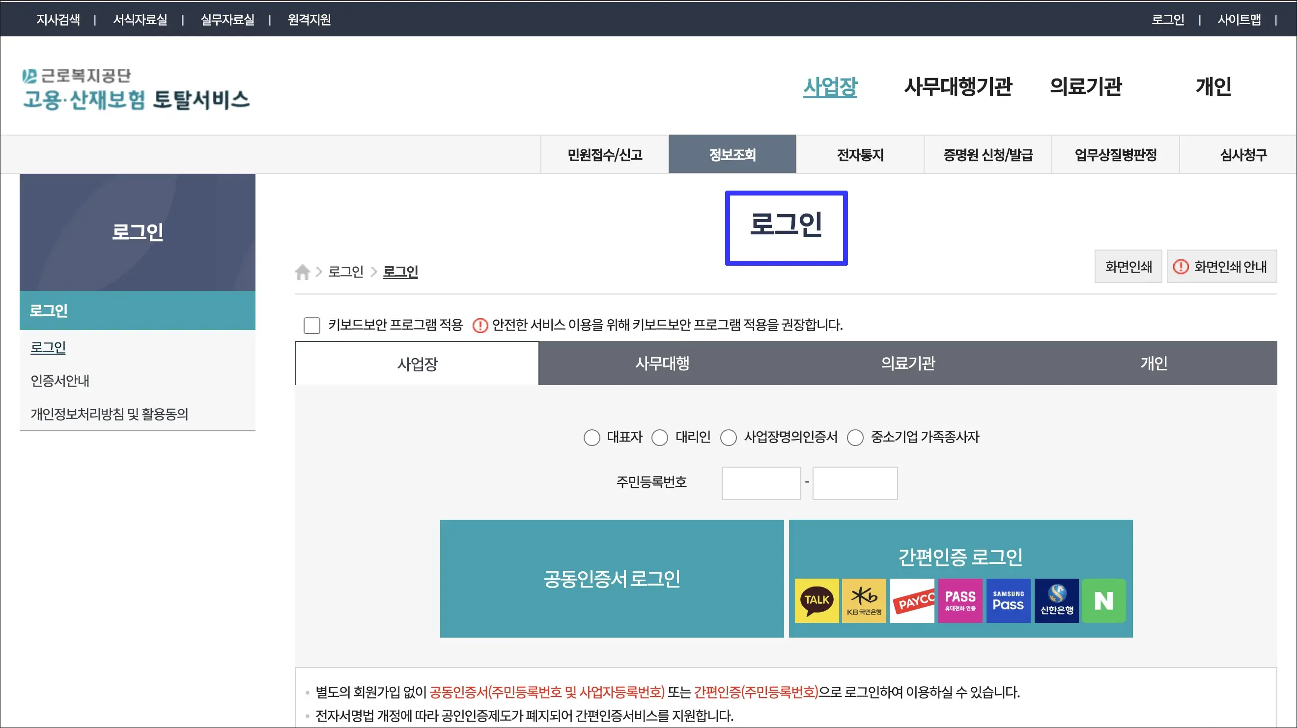This screenshot has height=728, width=1297.
Task: Choose KB국민은행 authentication icon
Action: pyautogui.click(x=864, y=601)
